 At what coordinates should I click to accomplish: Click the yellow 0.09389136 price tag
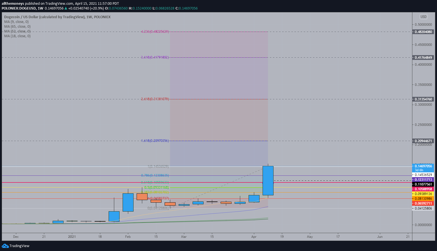click(x=423, y=194)
